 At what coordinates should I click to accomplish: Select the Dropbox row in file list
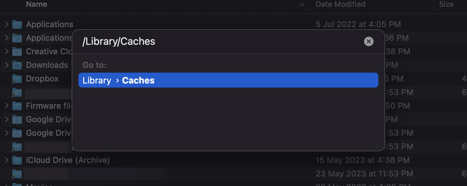[x=42, y=79]
